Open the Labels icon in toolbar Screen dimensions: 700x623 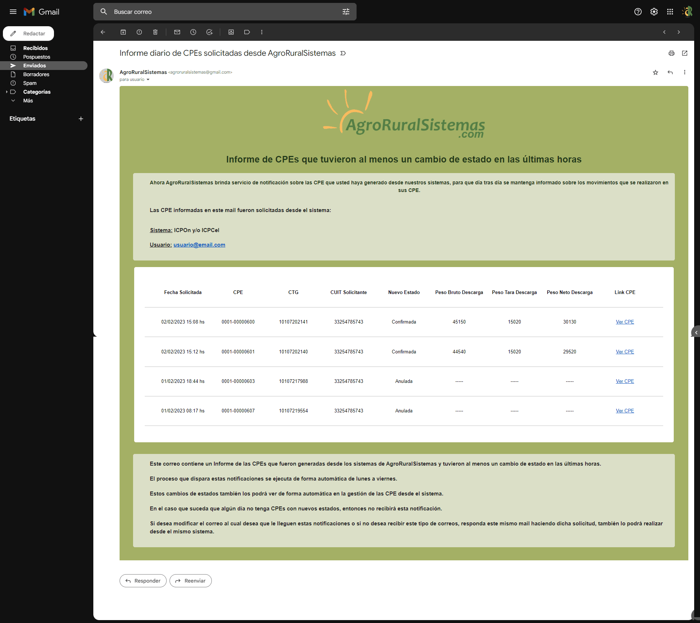coord(247,32)
